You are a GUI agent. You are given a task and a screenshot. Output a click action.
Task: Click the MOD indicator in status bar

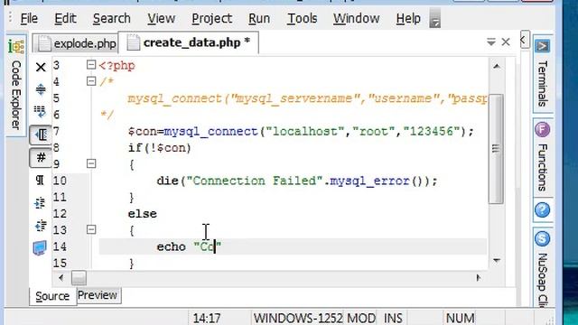click(x=361, y=318)
